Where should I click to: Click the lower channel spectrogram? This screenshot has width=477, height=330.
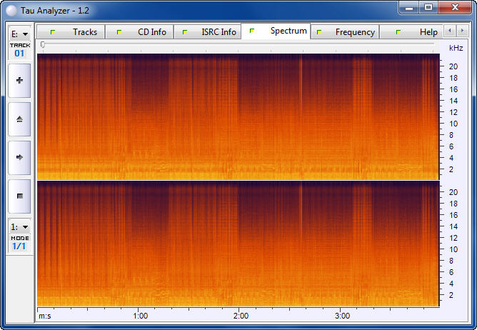[237, 244]
